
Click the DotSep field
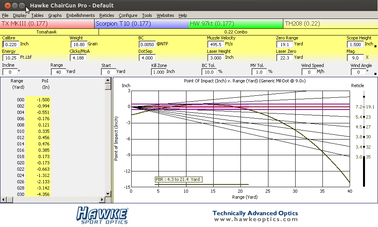pos(147,58)
